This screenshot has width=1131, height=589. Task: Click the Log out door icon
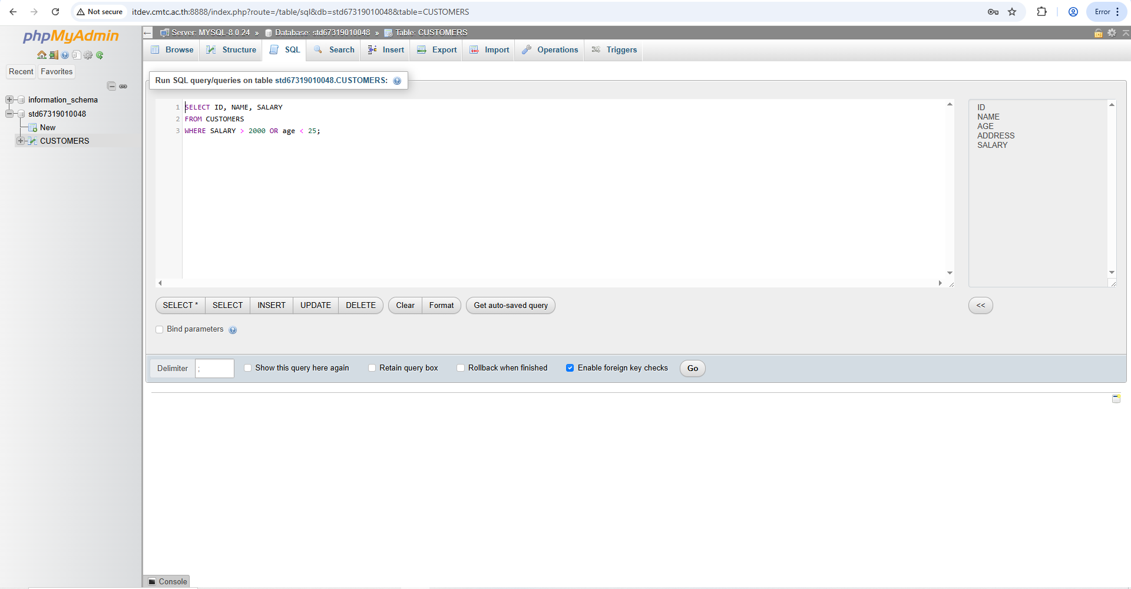coord(54,55)
